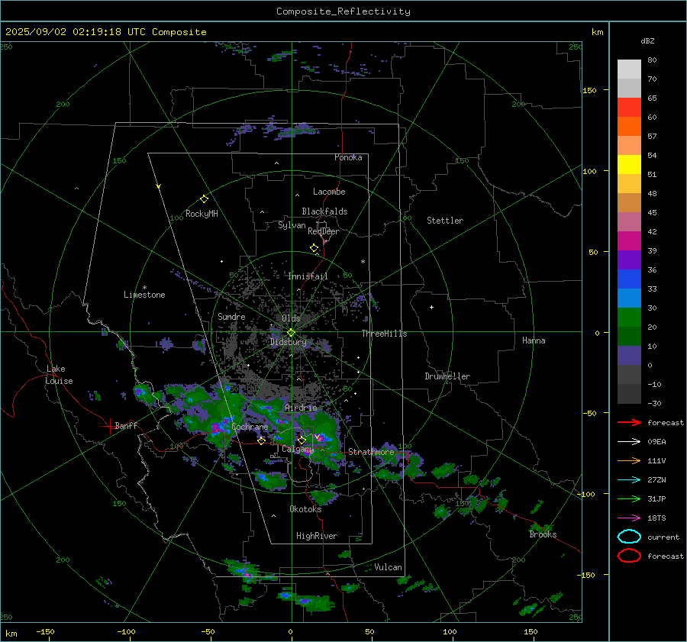Select the yellow 51-54 dBZ swatch
The width and height of the screenshot is (687, 642).
[629, 165]
